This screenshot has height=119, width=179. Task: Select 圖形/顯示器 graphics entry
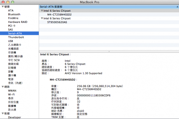pos(15,56)
